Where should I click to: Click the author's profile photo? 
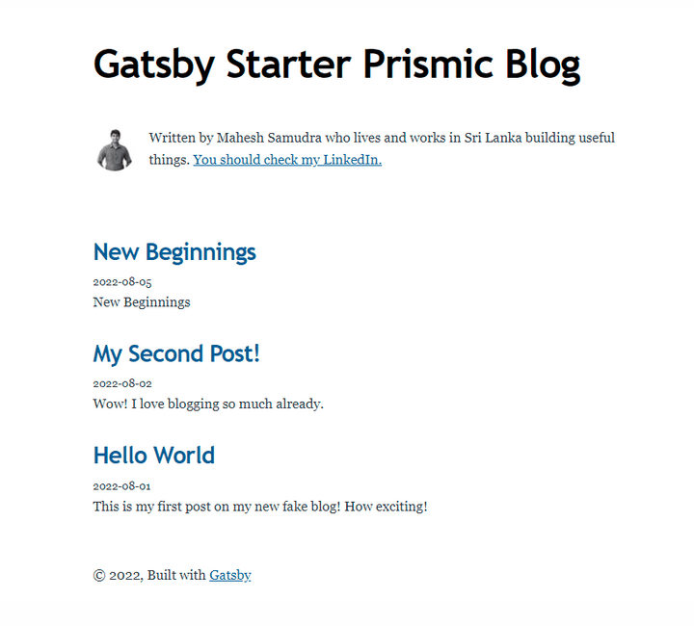(x=114, y=149)
